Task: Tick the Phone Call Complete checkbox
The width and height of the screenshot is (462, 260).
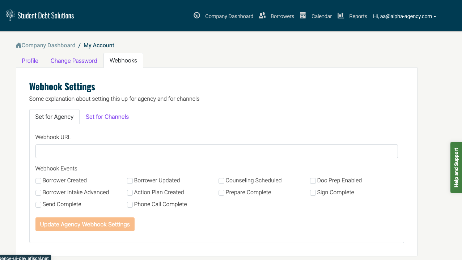Action: pos(130,205)
